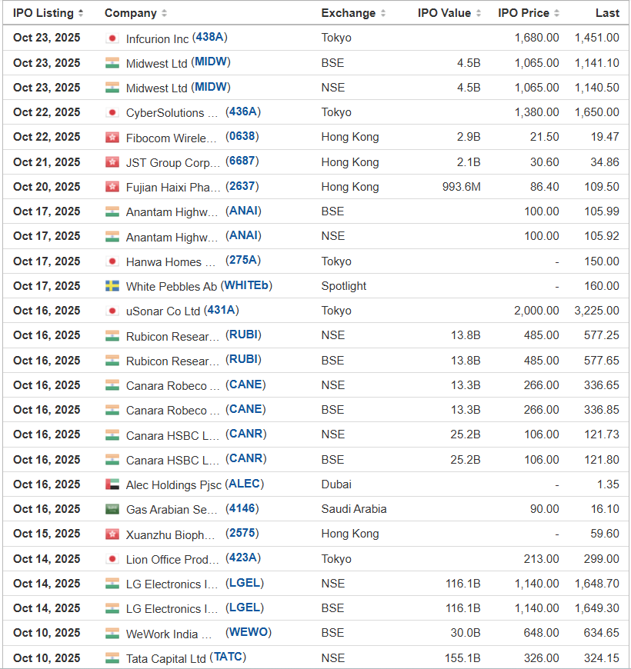This screenshot has width=631, height=669.
Task: Open ticker 423A for Lion Office
Action: tap(243, 558)
